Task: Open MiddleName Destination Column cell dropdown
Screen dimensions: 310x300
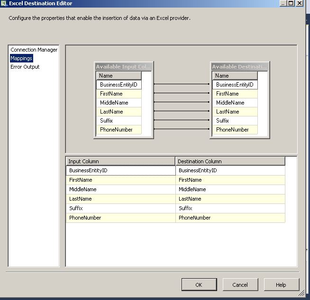Action: (230, 189)
